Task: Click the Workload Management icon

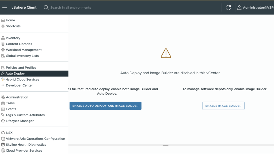Action: point(3,50)
